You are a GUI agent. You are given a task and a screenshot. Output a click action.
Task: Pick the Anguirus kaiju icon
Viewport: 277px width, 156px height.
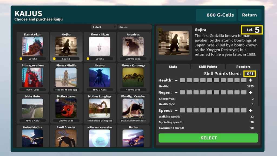click(133, 46)
